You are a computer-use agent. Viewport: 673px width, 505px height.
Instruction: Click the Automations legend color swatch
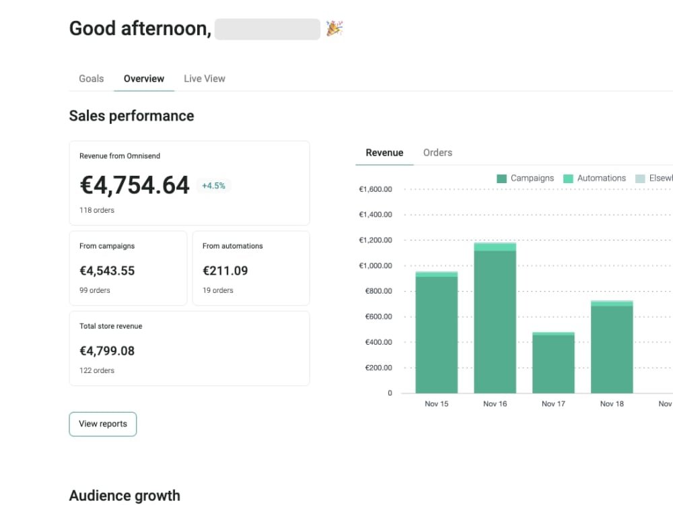(569, 178)
